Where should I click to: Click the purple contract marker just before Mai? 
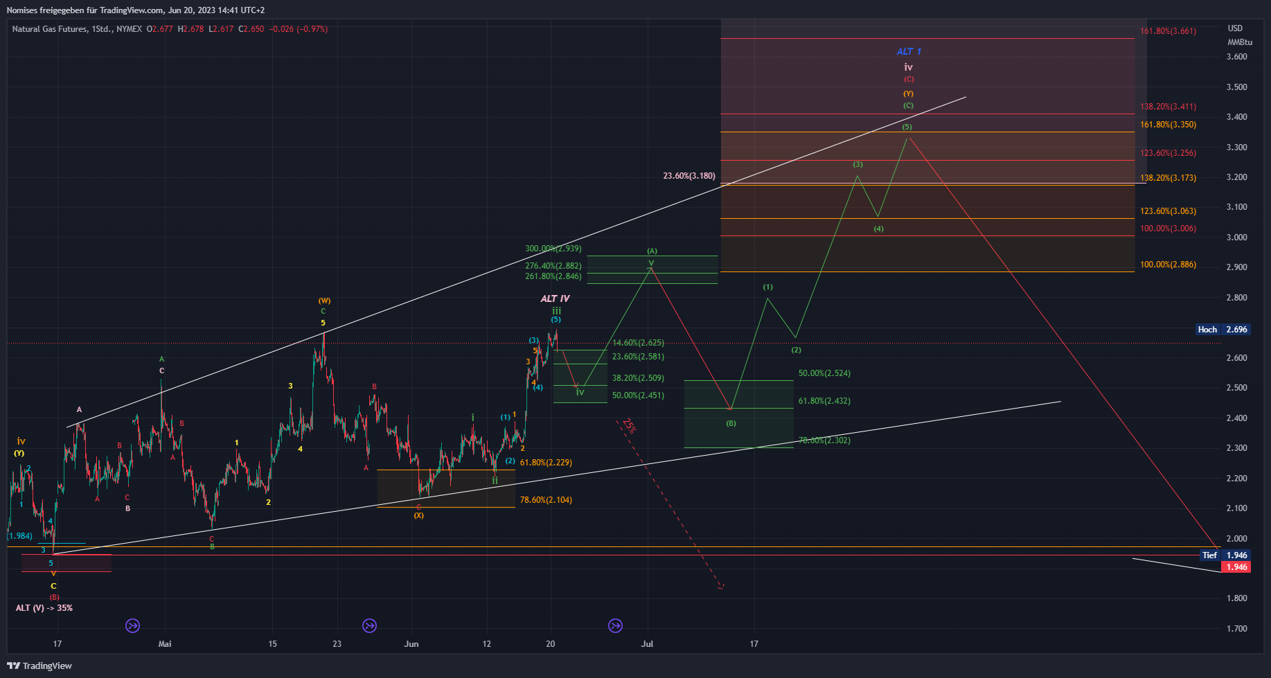132,626
